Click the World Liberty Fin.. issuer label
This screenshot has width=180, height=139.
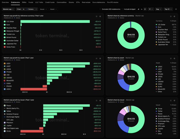click(13, 108)
